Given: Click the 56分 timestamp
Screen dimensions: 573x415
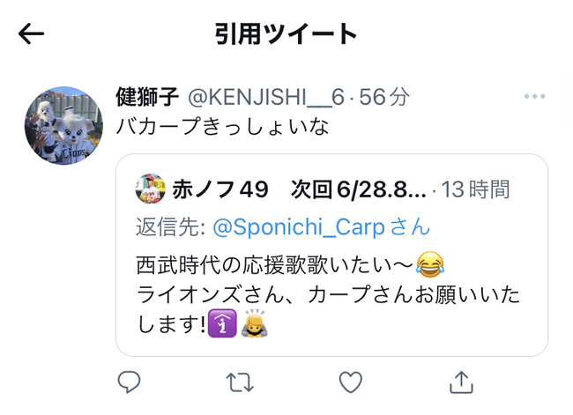Looking at the screenshot, I should [384, 97].
